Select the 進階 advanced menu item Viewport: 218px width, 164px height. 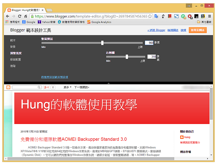[x=13, y=66]
